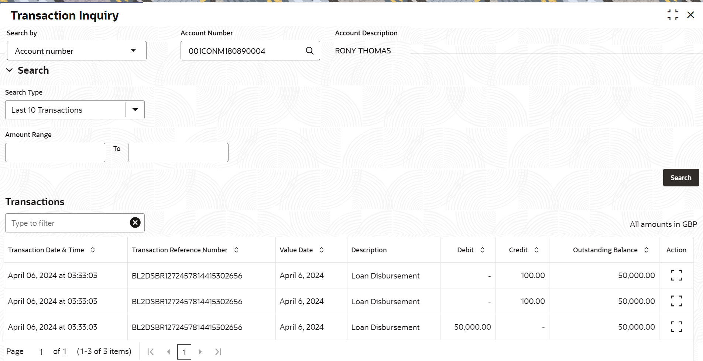The height and width of the screenshot is (361, 703).
Task: Jump to the last page of transactions
Action: [x=218, y=352]
